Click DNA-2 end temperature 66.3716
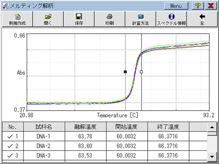219x164 pixels. [x=168, y=146]
